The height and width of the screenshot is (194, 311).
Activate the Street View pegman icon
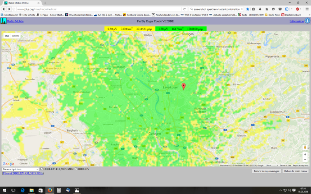(305, 147)
